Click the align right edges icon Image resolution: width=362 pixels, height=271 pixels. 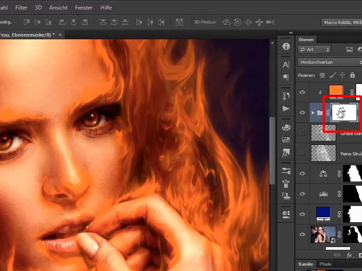[x=85, y=22]
